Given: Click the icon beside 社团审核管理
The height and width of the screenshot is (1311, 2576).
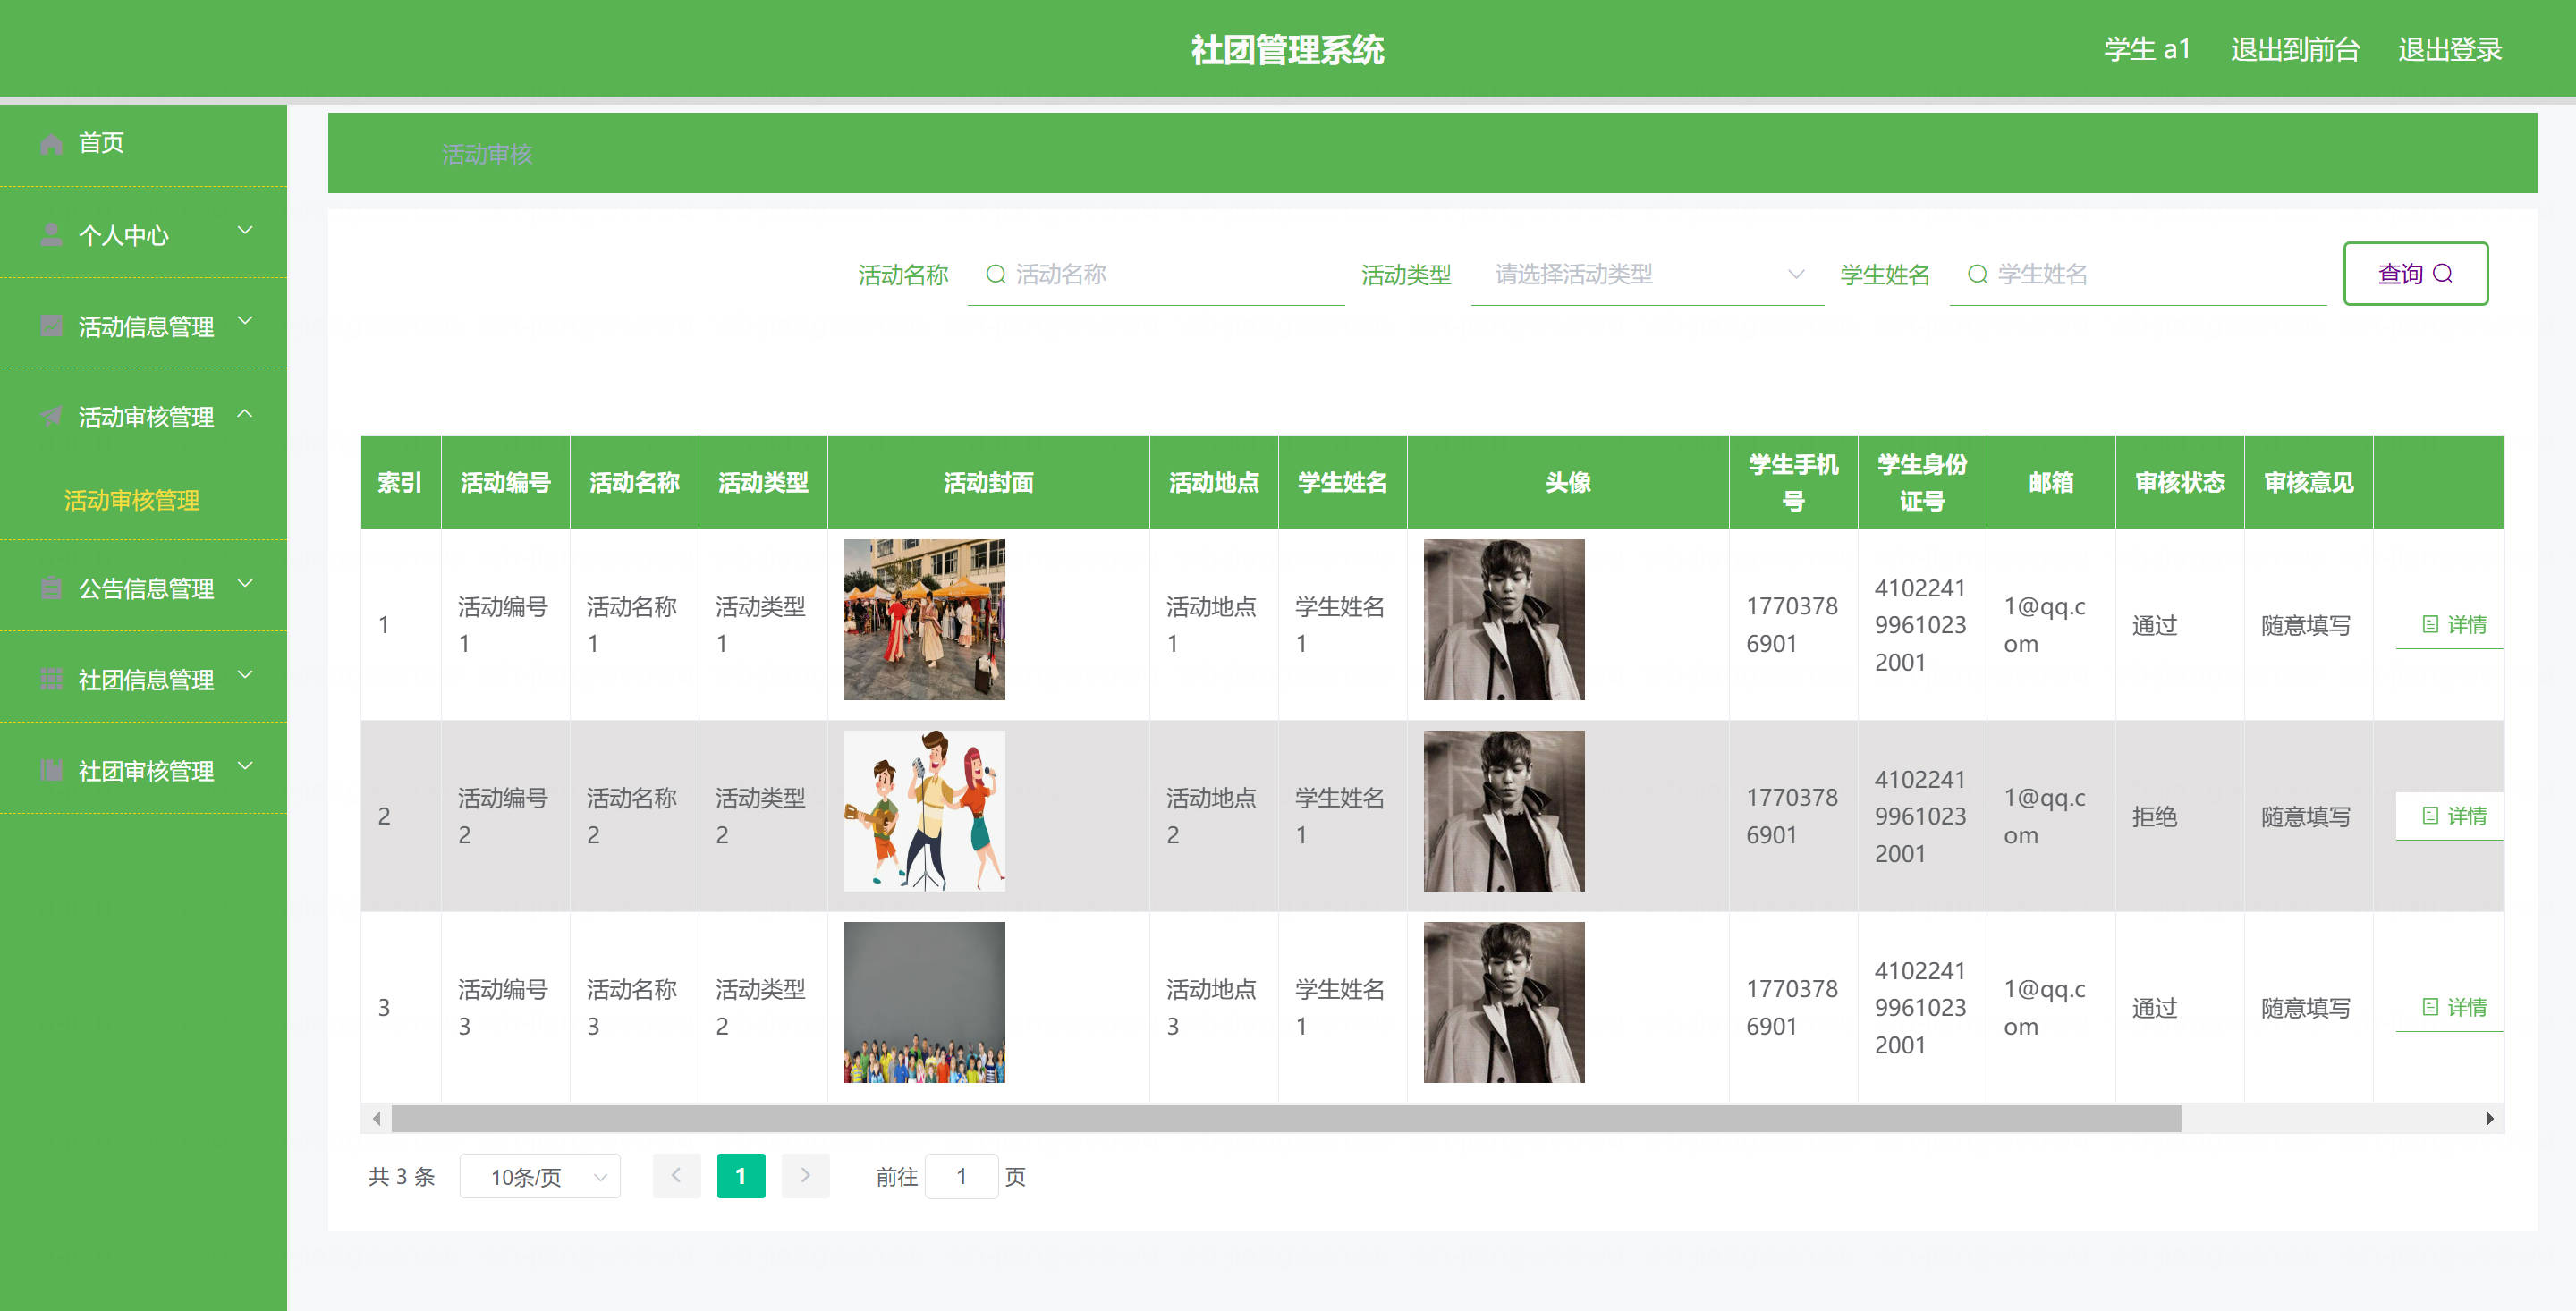Looking at the screenshot, I should [51, 770].
